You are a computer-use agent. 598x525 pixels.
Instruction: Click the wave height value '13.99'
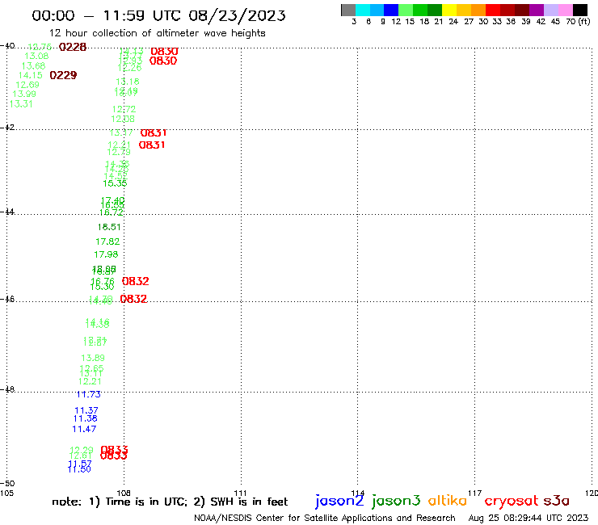click(x=24, y=94)
